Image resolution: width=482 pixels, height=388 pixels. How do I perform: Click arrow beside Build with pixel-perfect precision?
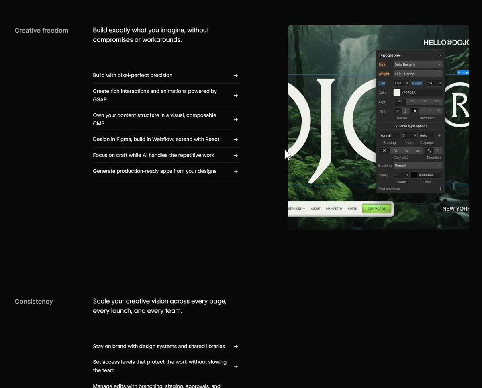click(x=236, y=75)
